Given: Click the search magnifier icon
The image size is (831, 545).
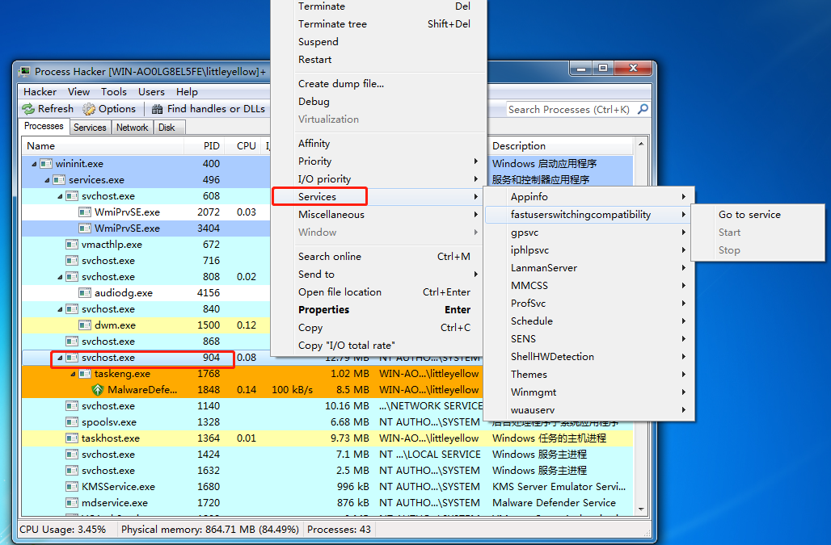Looking at the screenshot, I should tap(643, 109).
